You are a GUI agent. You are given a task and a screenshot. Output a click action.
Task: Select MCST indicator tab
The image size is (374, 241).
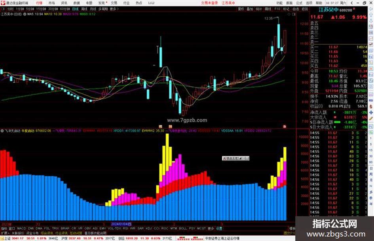[x=201, y=228]
